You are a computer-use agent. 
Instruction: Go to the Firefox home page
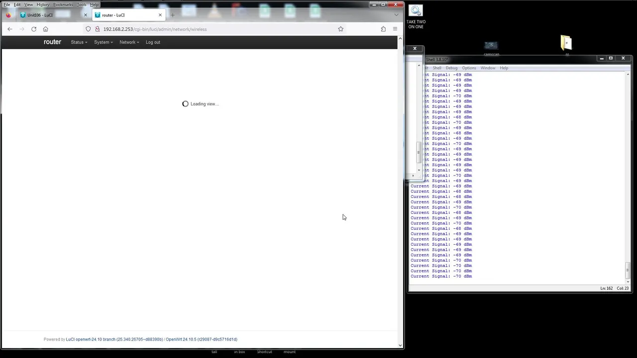coord(45,29)
